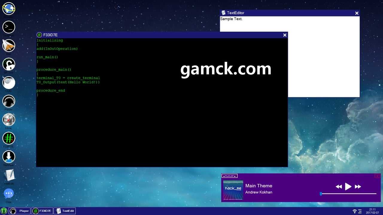Close the F33ID7E code window
383x215 pixels.
click(285, 35)
